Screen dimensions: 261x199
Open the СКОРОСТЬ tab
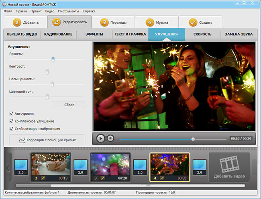point(202,34)
